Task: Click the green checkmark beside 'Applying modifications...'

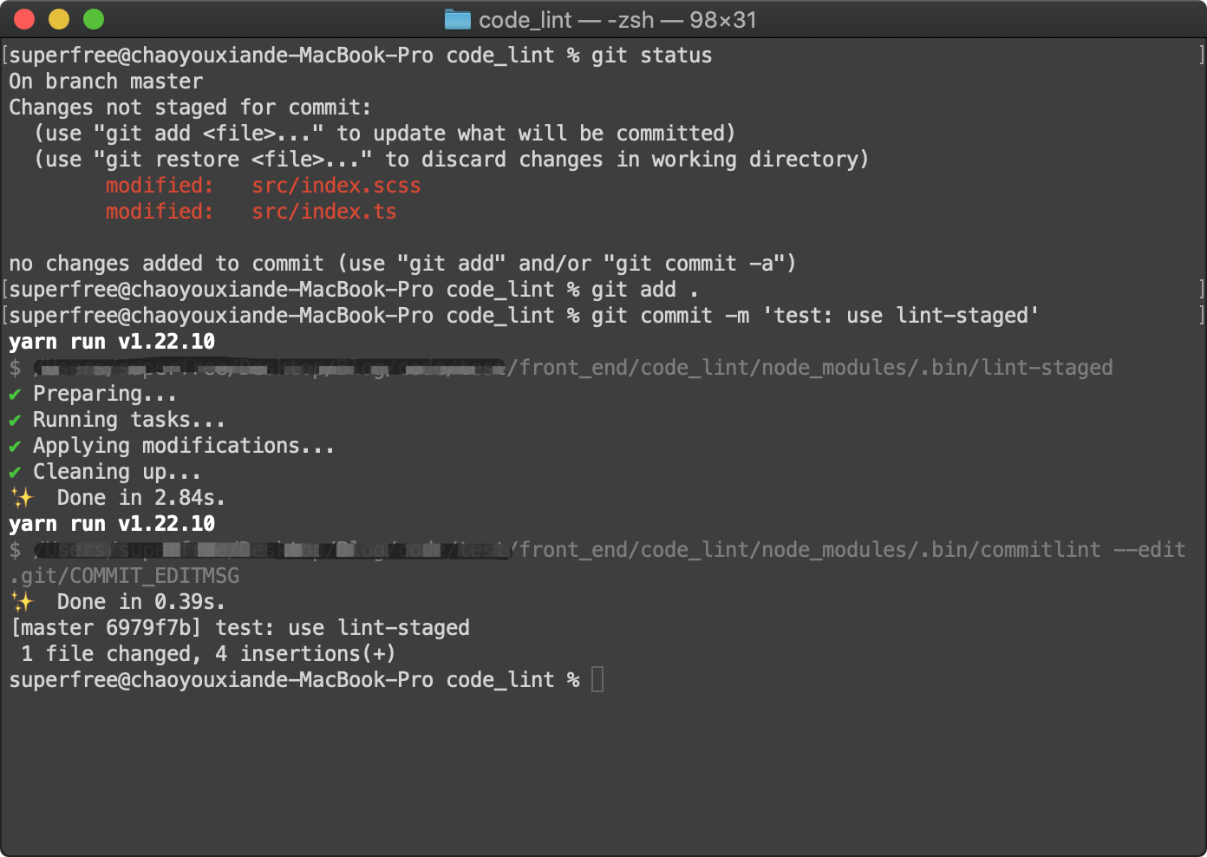Action: [x=15, y=447]
